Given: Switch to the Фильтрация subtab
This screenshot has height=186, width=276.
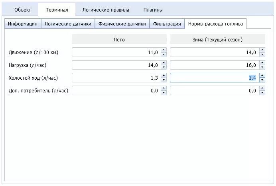Looking at the screenshot, I should pos(167,23).
